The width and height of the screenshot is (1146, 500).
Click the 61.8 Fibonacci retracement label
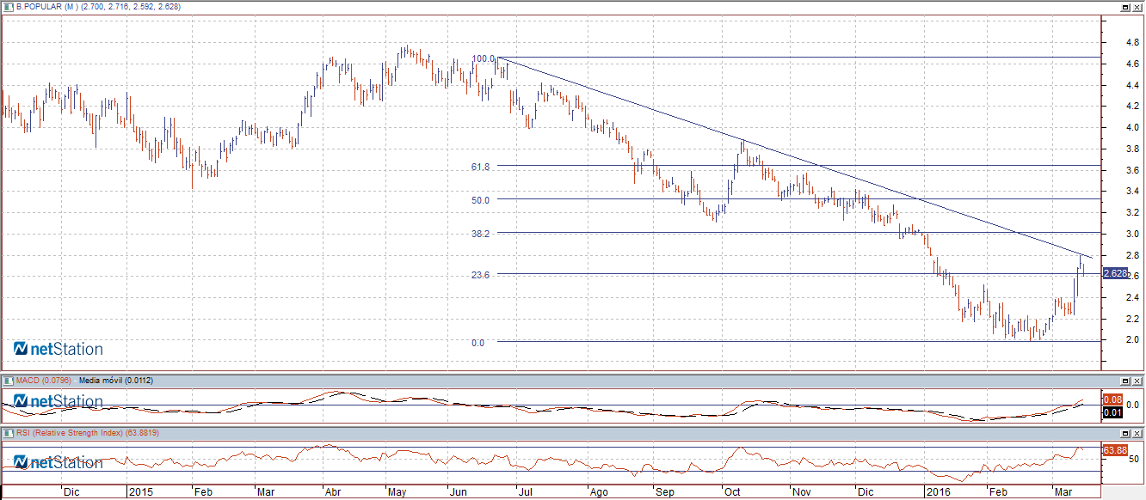pyautogui.click(x=480, y=167)
